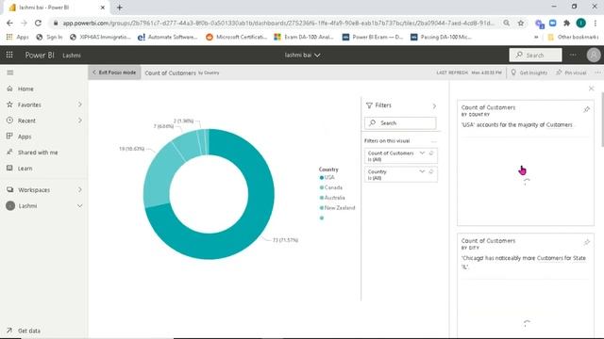
Task: Select Australia in the chart legend
Action: (x=332, y=198)
